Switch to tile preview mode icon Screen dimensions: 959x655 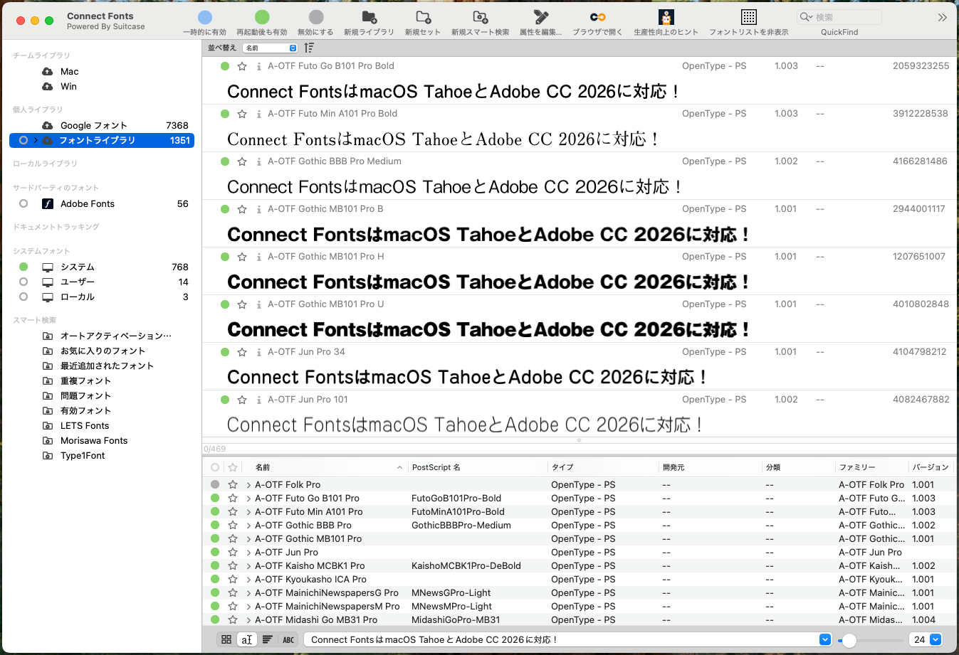(x=226, y=639)
